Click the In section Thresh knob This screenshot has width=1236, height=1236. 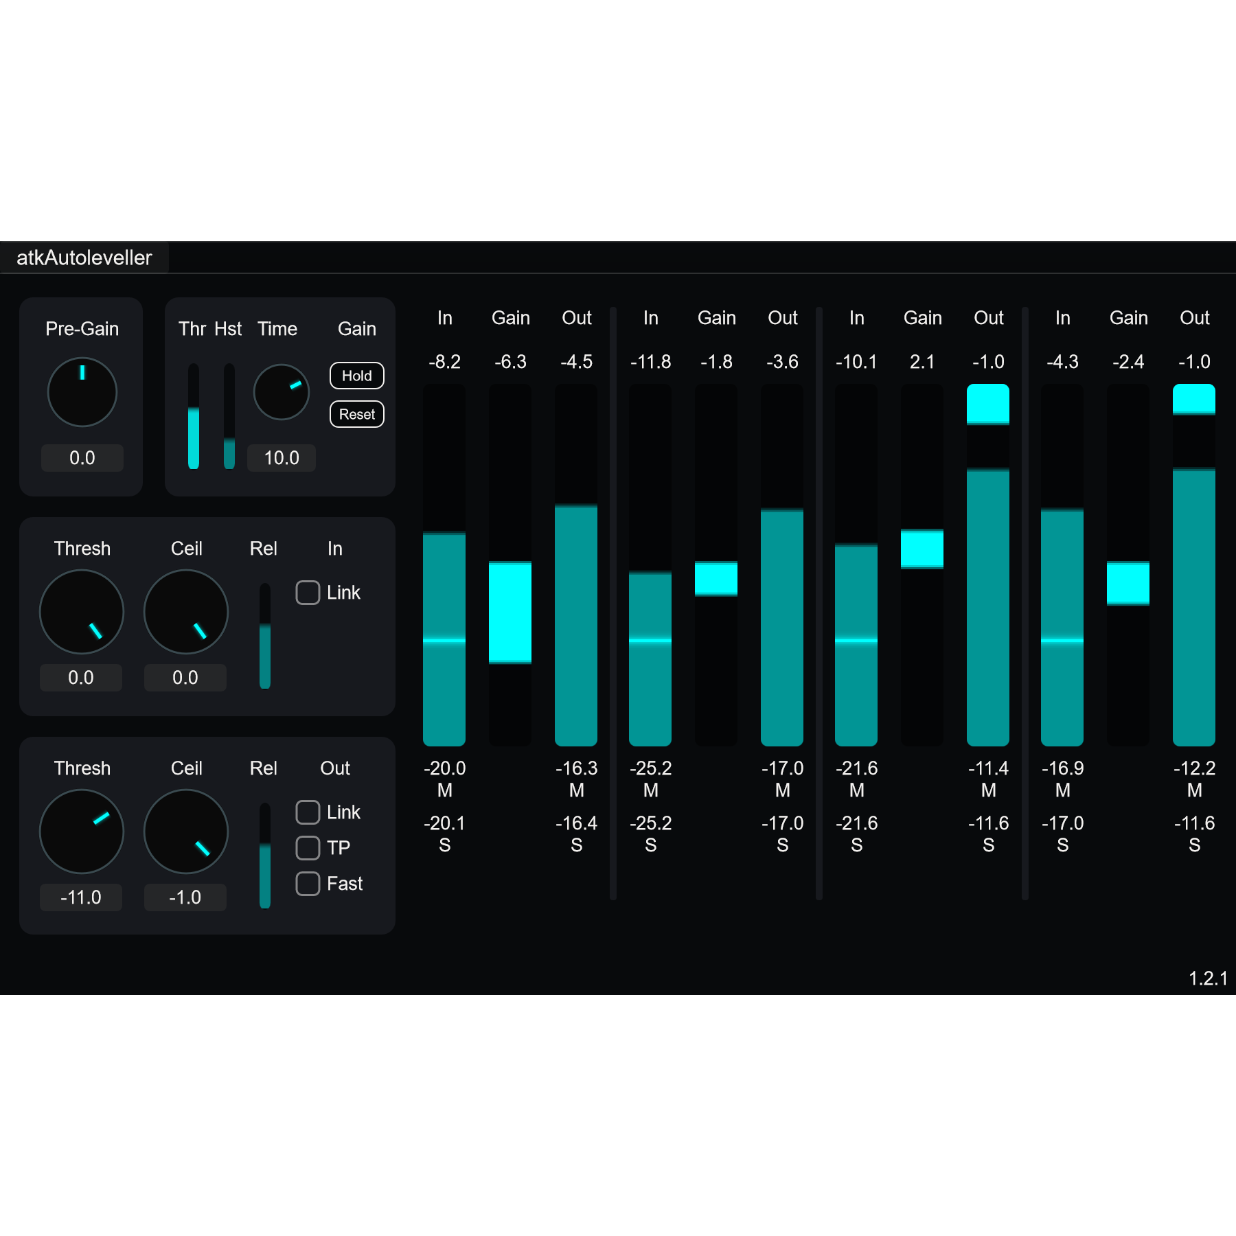(82, 612)
